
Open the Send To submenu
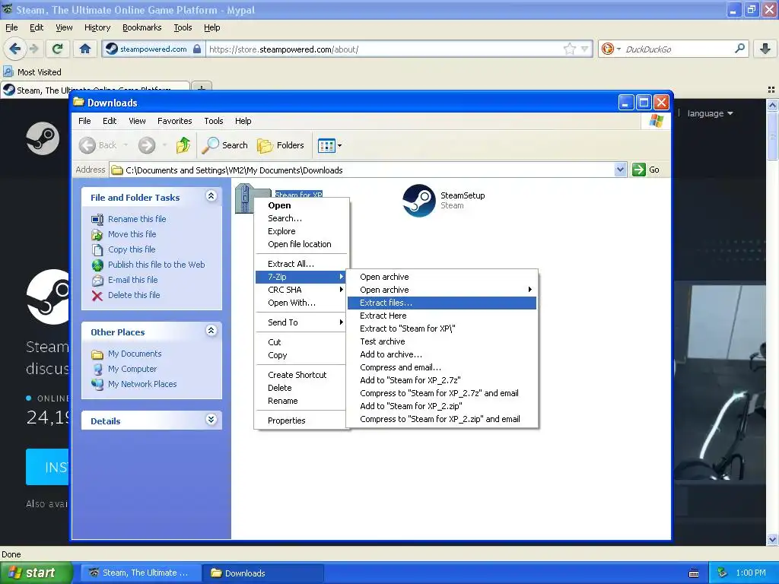tap(301, 322)
